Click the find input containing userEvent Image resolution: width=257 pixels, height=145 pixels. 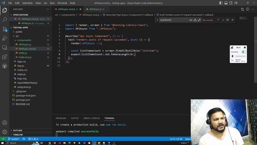174,20
